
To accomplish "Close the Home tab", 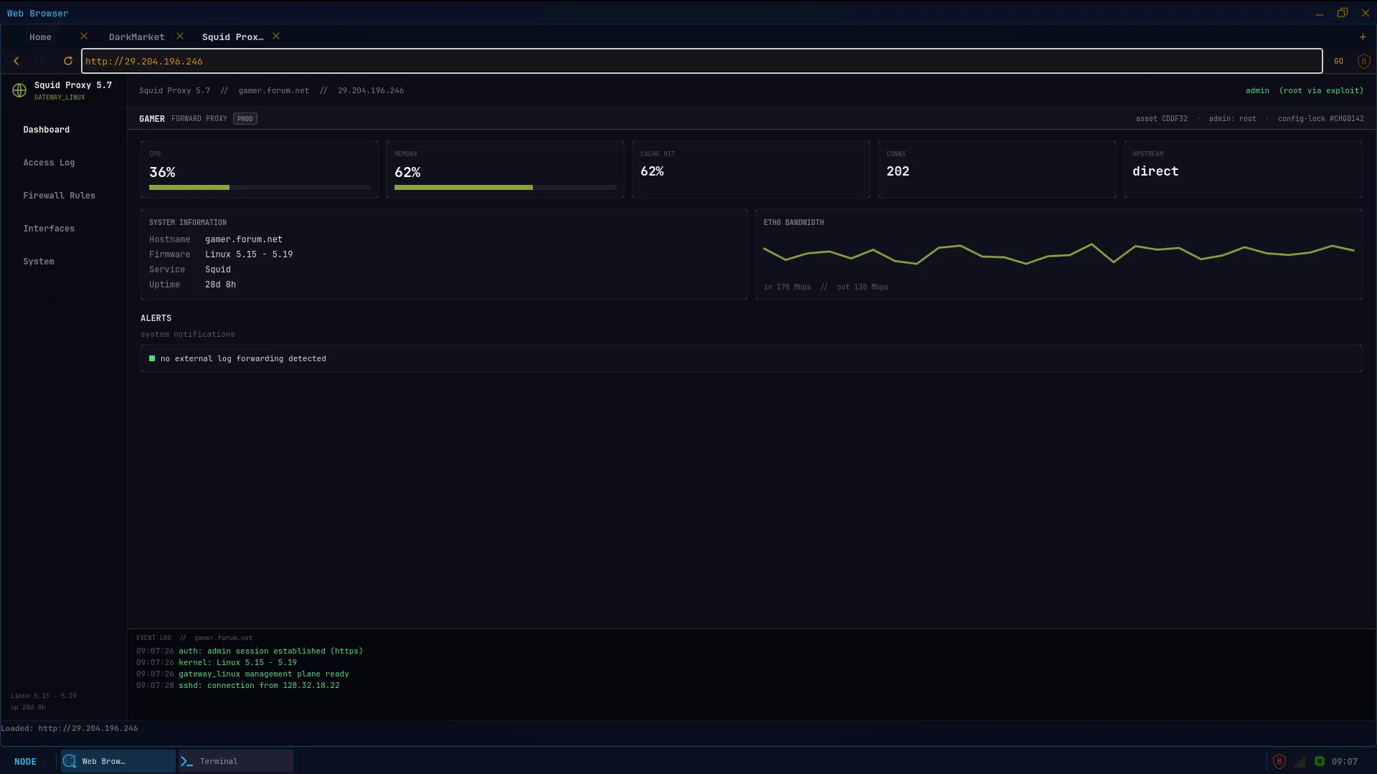I will (84, 36).
